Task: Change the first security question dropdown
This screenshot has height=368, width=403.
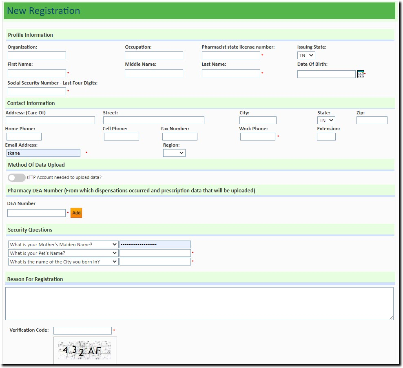Action: [63, 244]
